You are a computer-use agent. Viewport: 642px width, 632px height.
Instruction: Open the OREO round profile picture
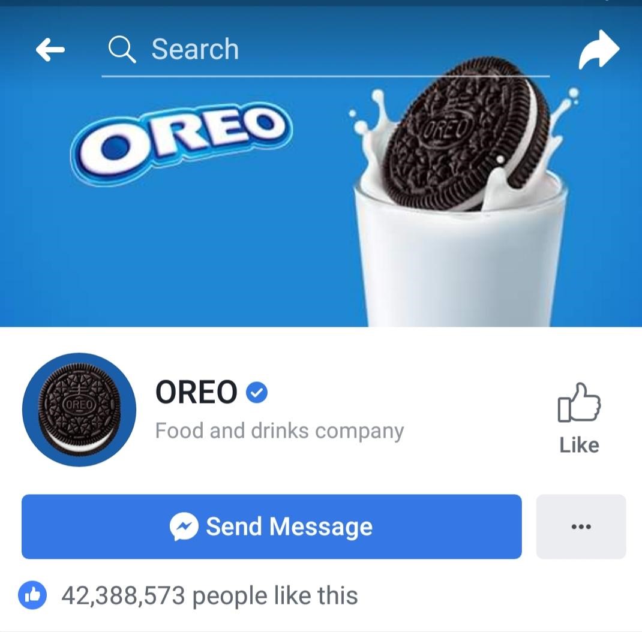[x=79, y=410]
